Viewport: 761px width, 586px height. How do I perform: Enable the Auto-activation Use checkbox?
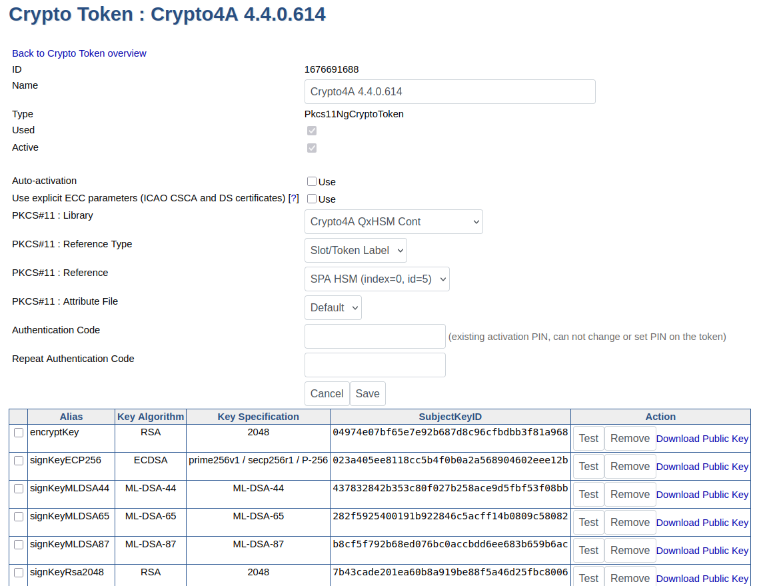(311, 181)
